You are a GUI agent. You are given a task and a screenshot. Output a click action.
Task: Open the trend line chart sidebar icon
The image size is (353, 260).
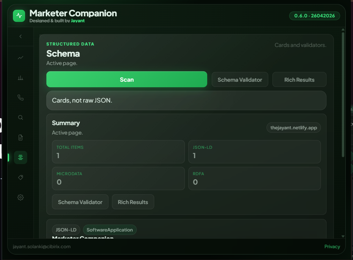21,58
